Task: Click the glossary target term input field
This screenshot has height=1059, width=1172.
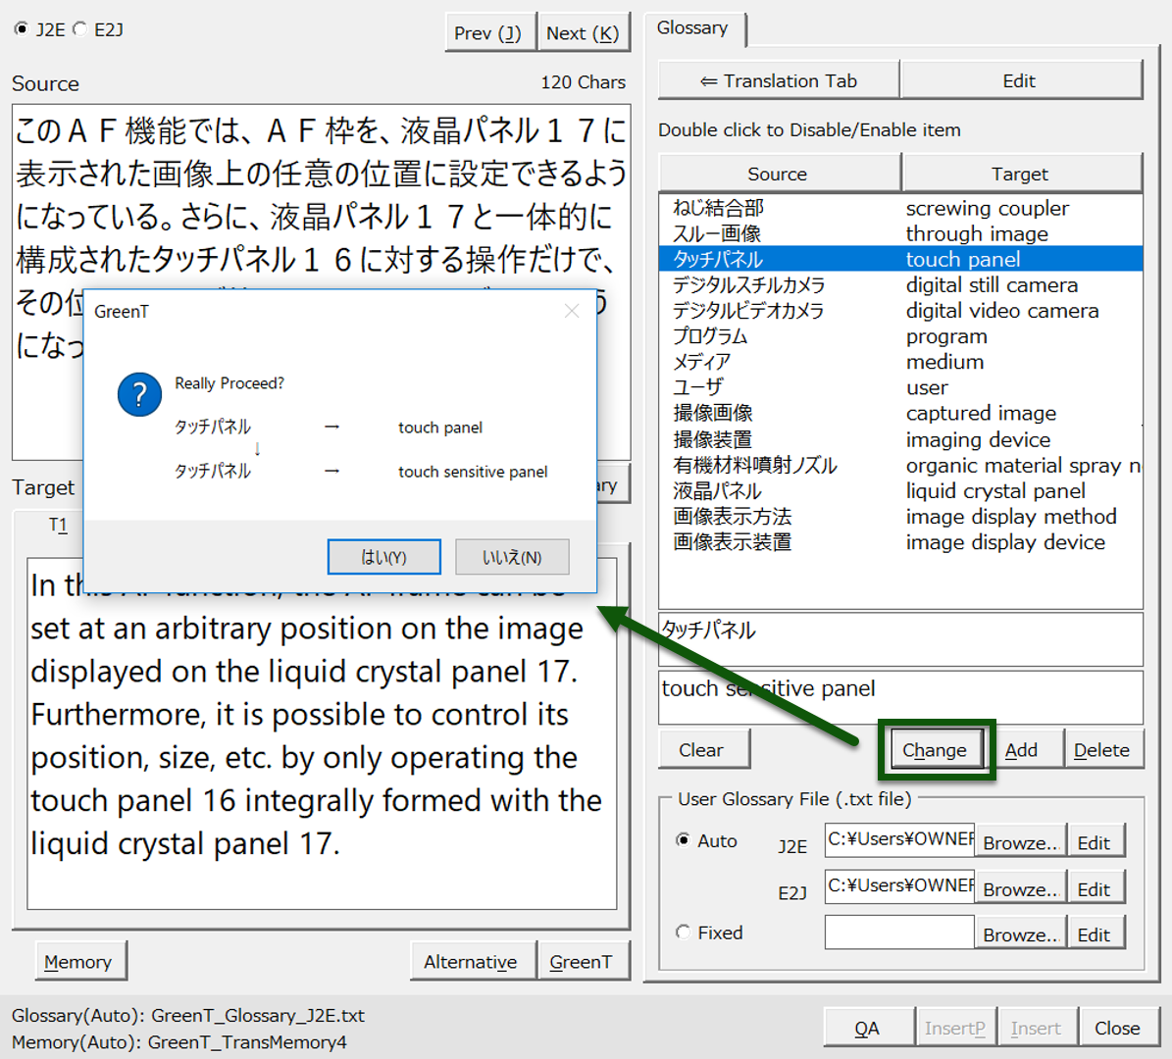Action: [x=900, y=697]
